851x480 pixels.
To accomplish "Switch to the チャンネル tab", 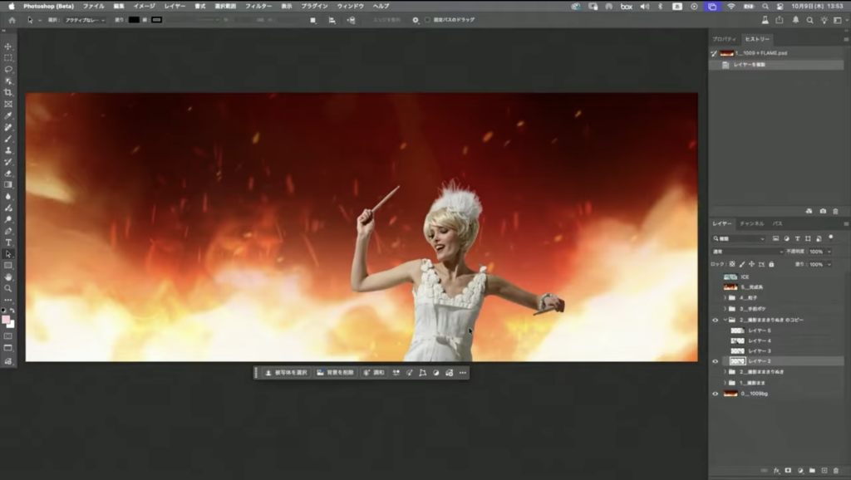I will (x=751, y=223).
